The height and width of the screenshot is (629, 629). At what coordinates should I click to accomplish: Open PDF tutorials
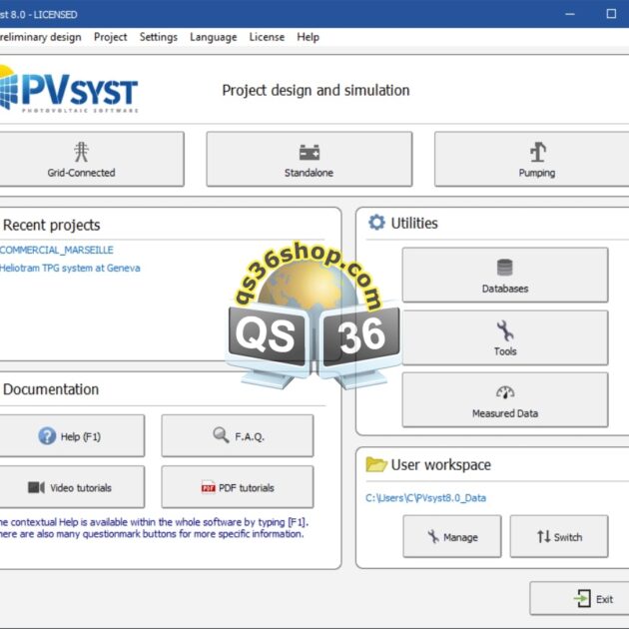(x=238, y=487)
